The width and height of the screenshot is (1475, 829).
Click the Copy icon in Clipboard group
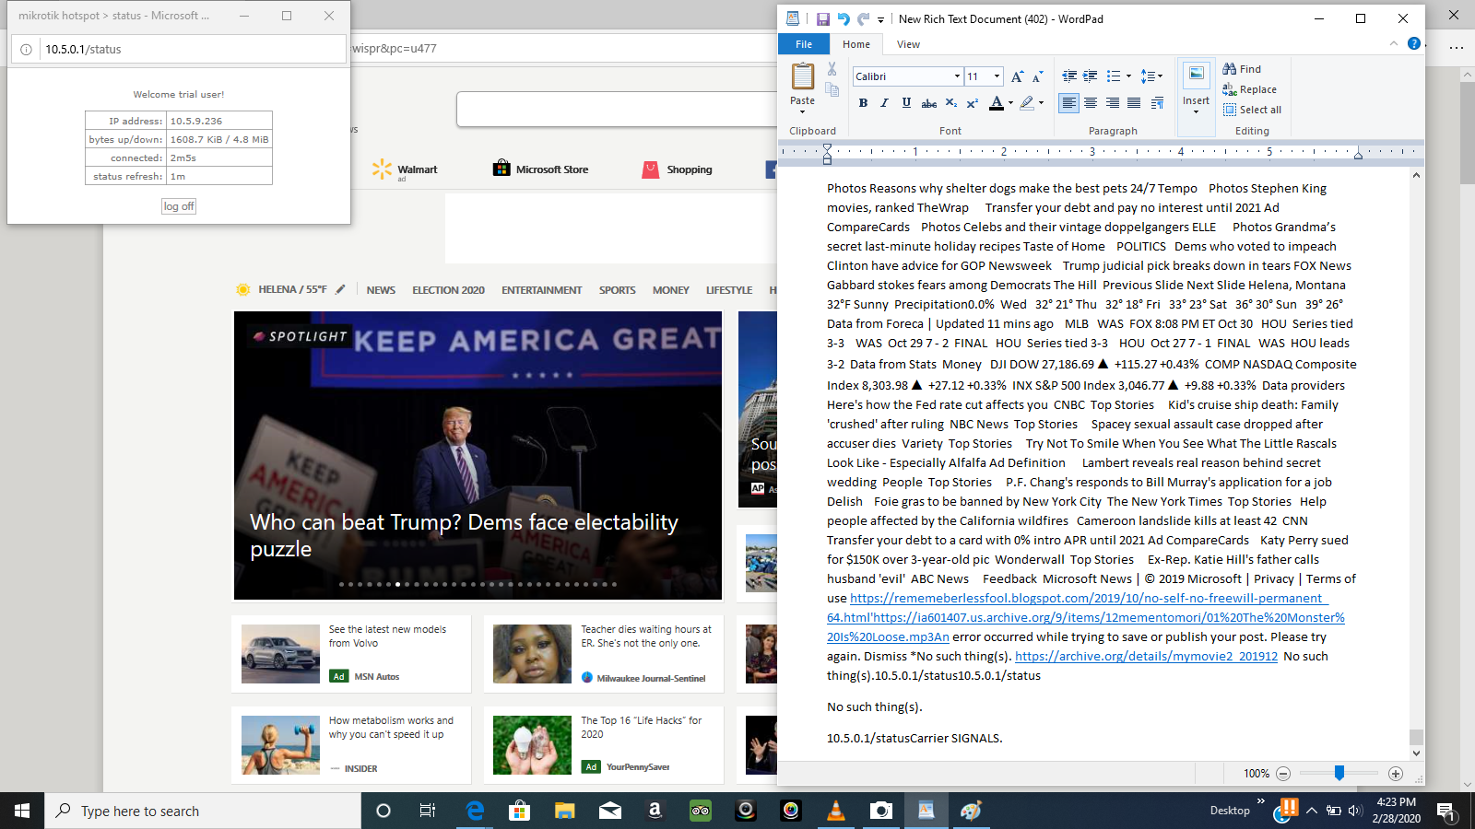832,90
